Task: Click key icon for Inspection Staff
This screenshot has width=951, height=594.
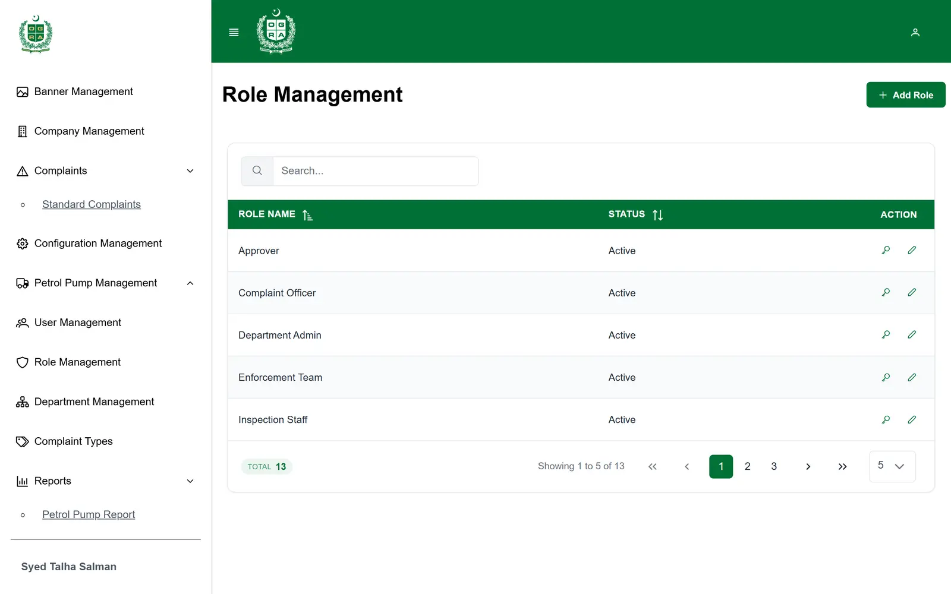Action: (886, 419)
